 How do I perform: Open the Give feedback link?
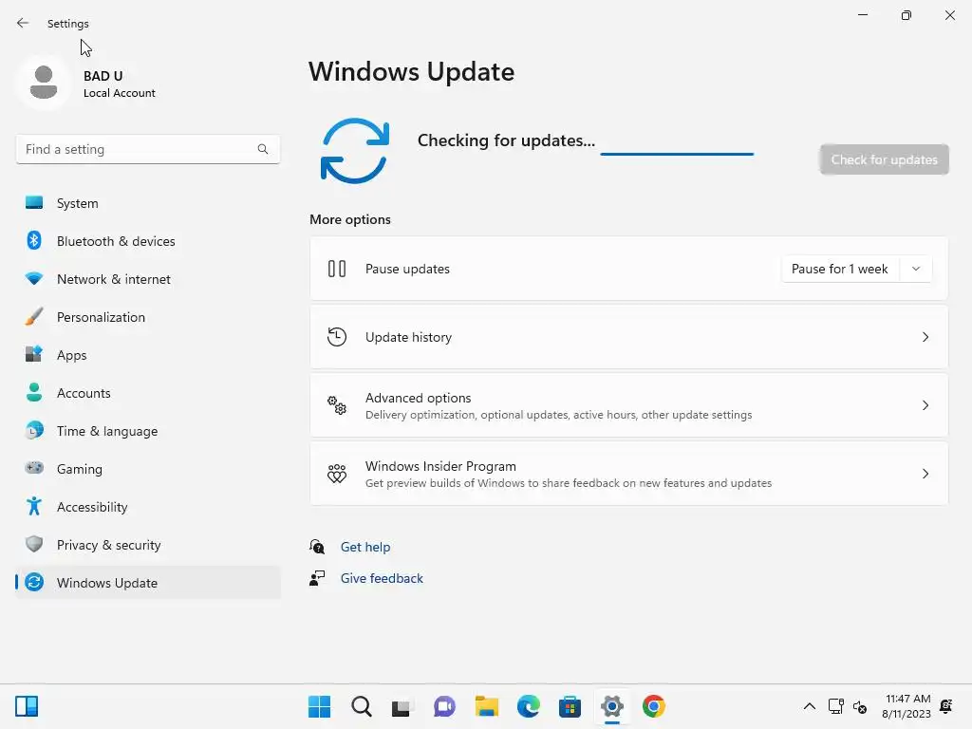click(x=382, y=578)
